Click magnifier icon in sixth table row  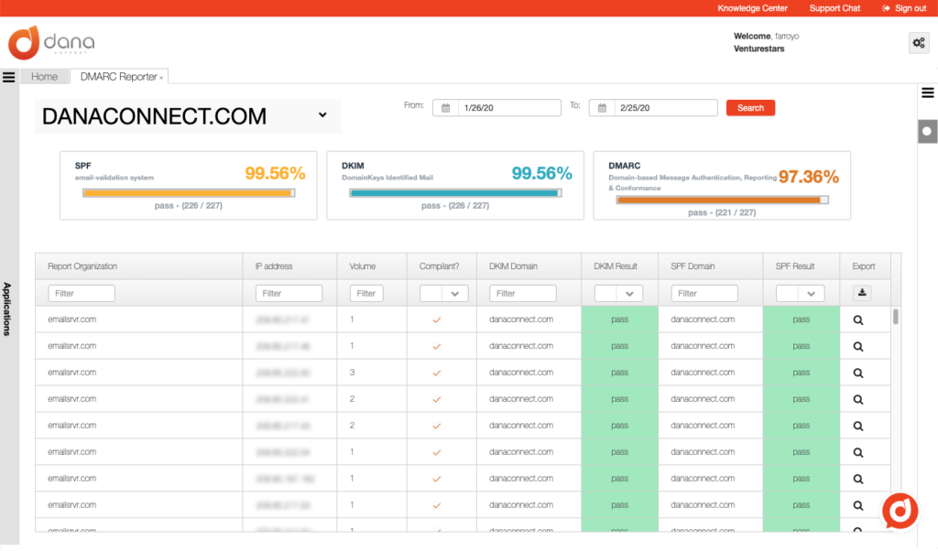click(857, 452)
